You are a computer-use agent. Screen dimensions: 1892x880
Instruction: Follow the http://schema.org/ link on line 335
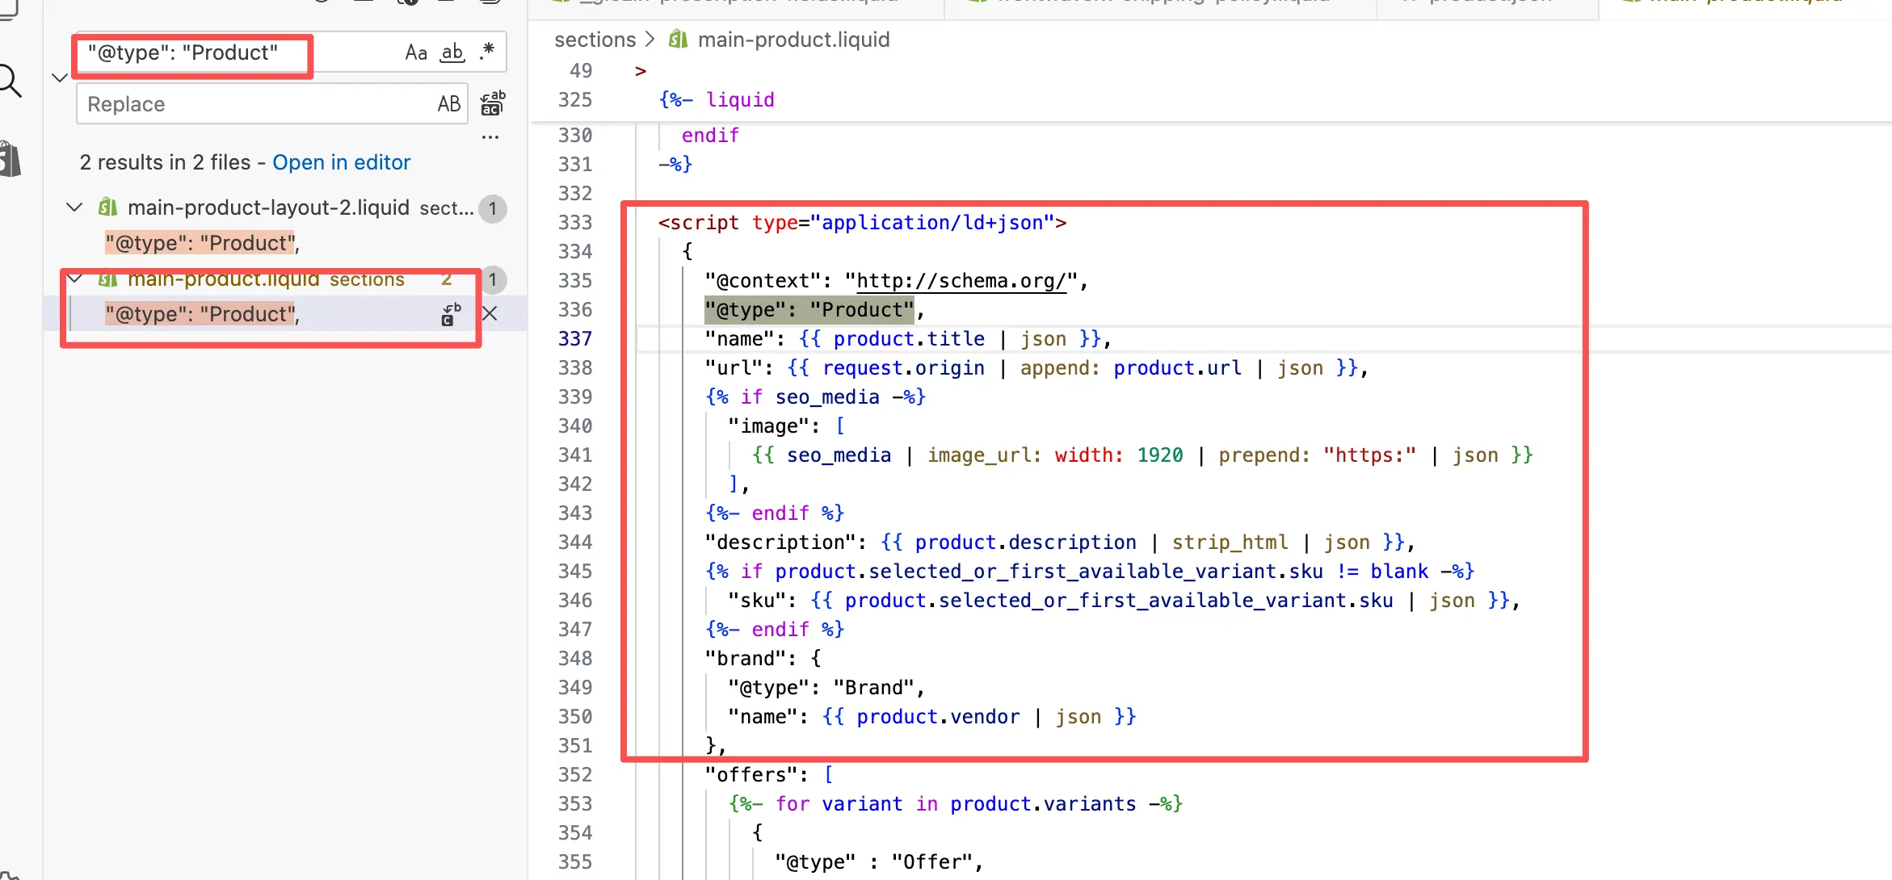tap(961, 280)
